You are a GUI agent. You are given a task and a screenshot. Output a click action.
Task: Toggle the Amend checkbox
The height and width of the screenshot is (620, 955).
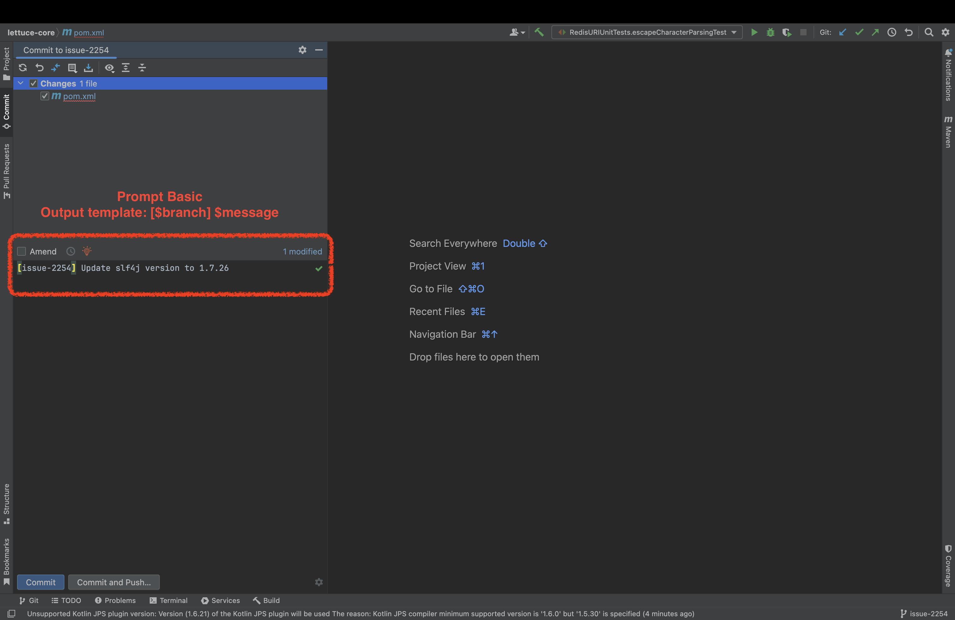tap(22, 252)
